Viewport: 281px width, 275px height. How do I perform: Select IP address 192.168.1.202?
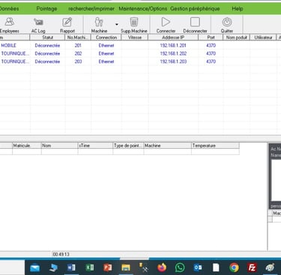pyautogui.click(x=173, y=53)
